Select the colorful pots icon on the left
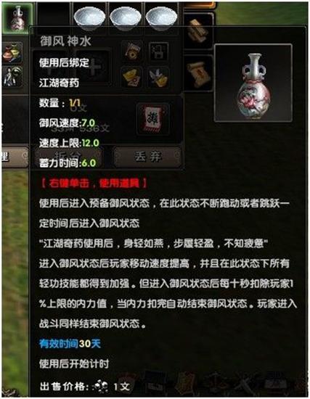 tap(12, 53)
